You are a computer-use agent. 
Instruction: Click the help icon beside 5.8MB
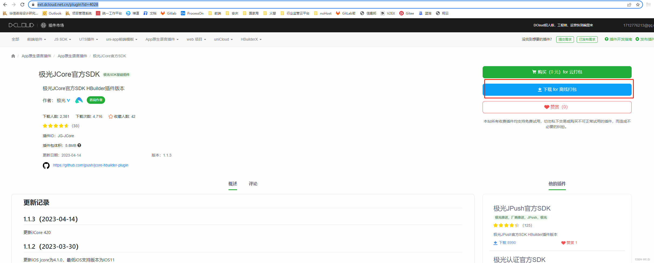79,145
